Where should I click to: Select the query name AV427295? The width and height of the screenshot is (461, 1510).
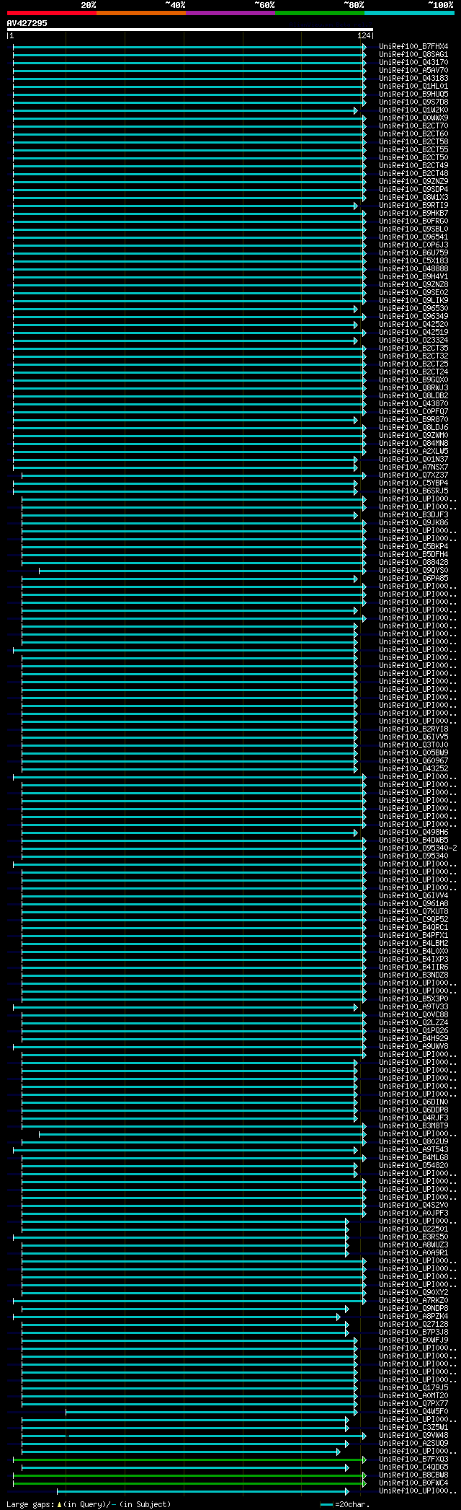tap(27, 23)
